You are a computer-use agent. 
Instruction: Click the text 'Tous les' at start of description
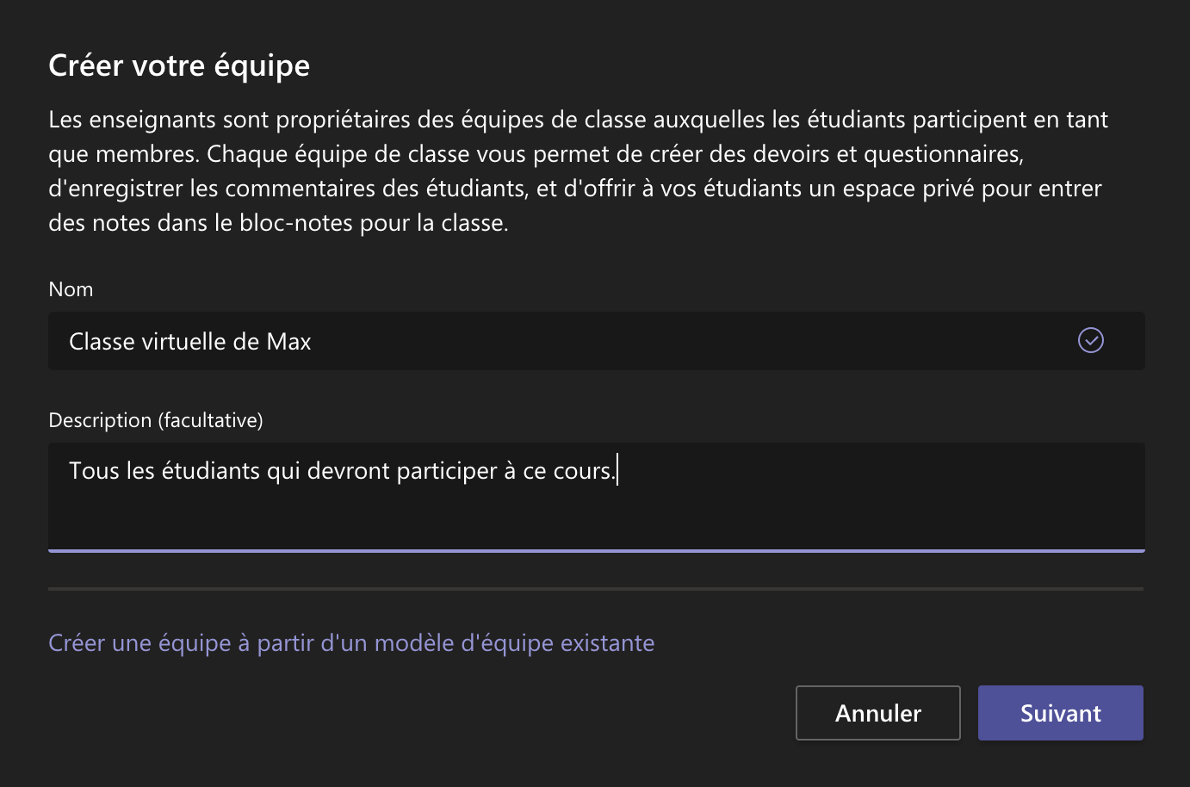click(x=112, y=471)
